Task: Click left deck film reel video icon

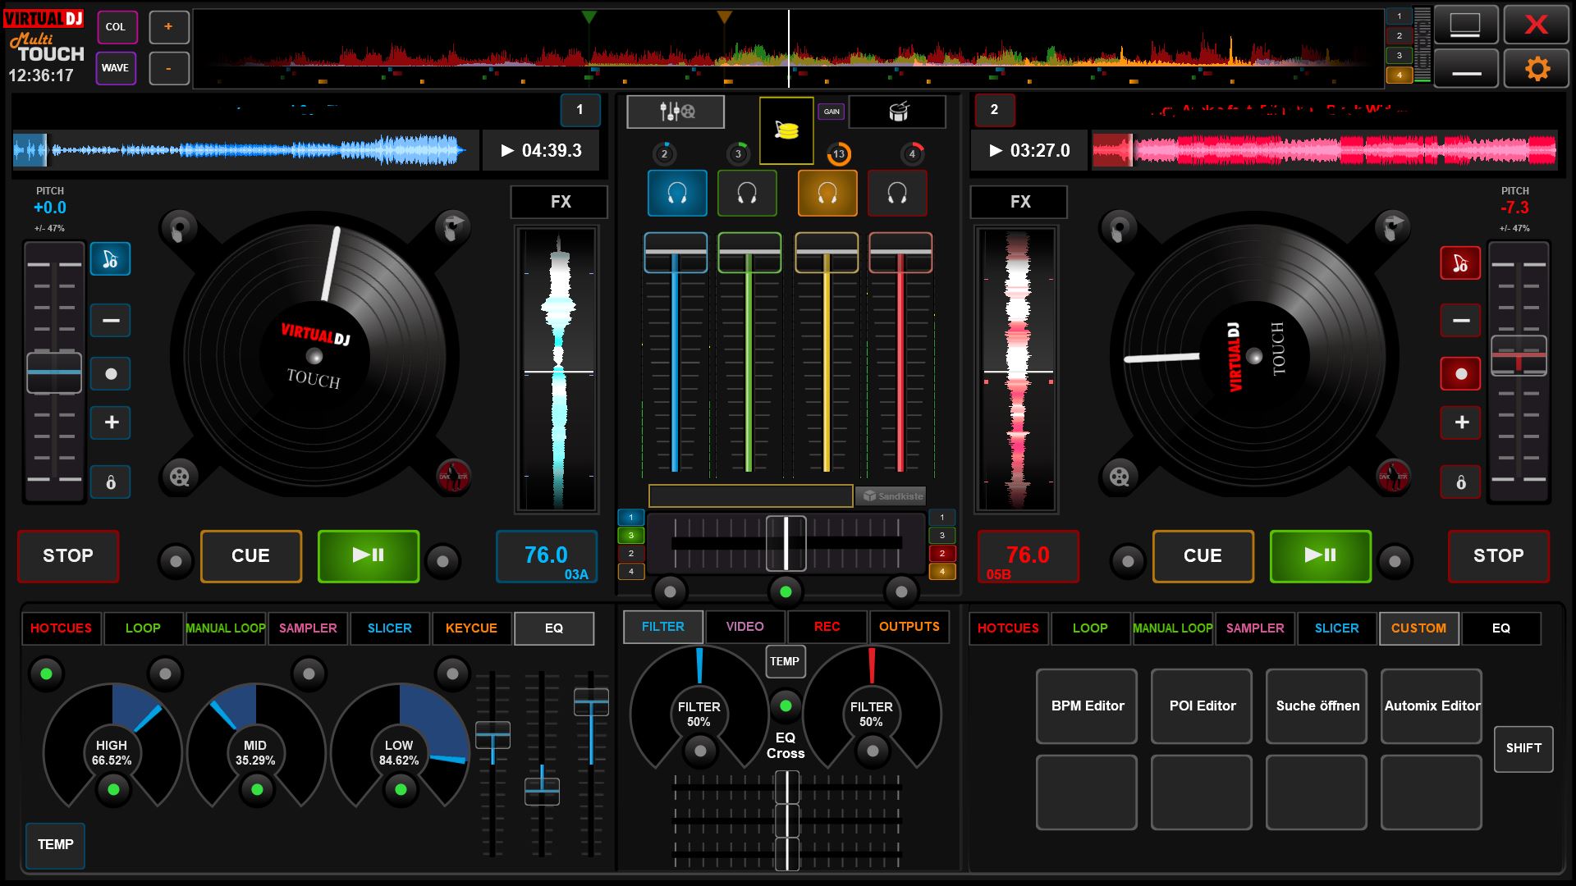Action: [x=179, y=476]
